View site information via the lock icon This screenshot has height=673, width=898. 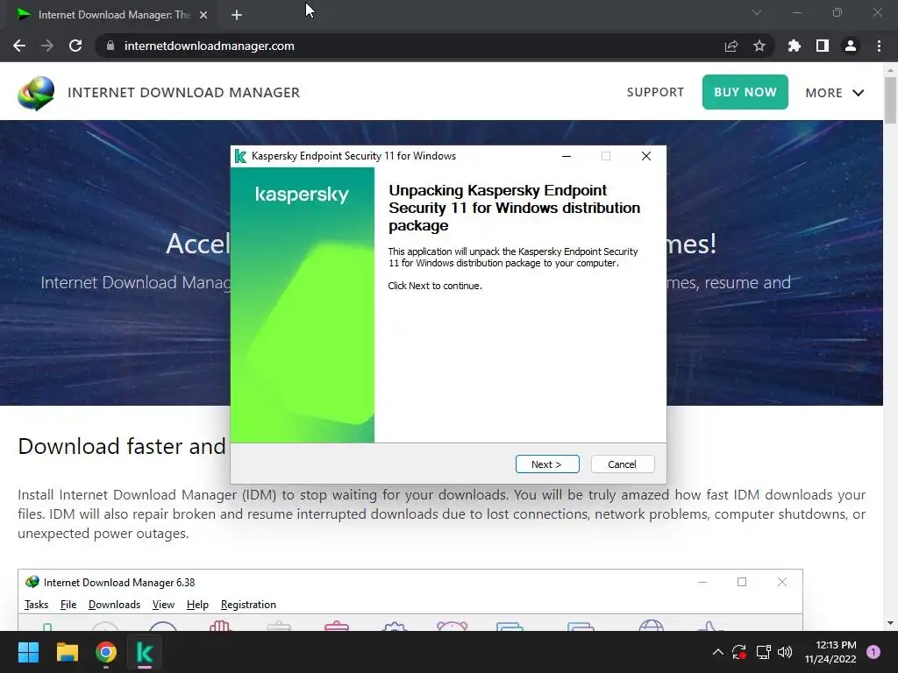tap(110, 46)
